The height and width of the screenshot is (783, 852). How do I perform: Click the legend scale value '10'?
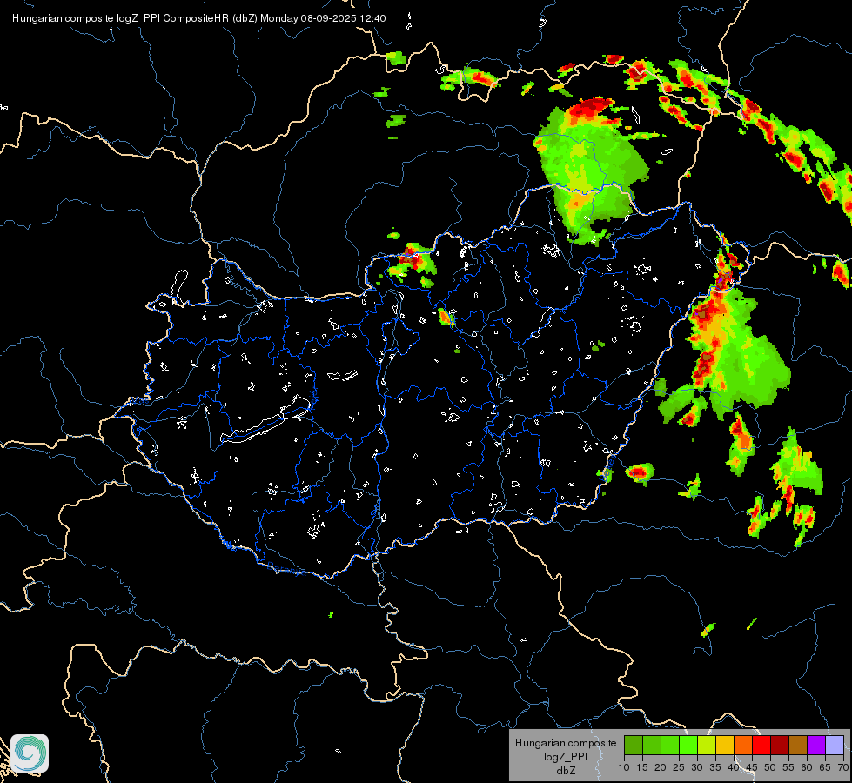click(624, 768)
